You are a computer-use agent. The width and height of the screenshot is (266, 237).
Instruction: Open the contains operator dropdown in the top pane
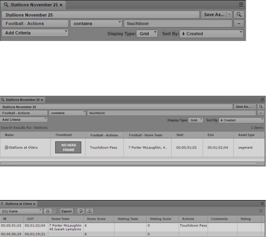96,24
